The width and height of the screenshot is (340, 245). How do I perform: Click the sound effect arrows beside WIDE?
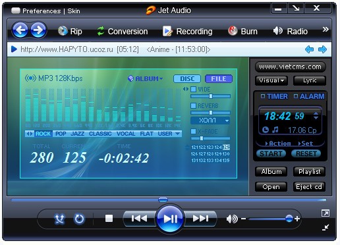click(186, 89)
